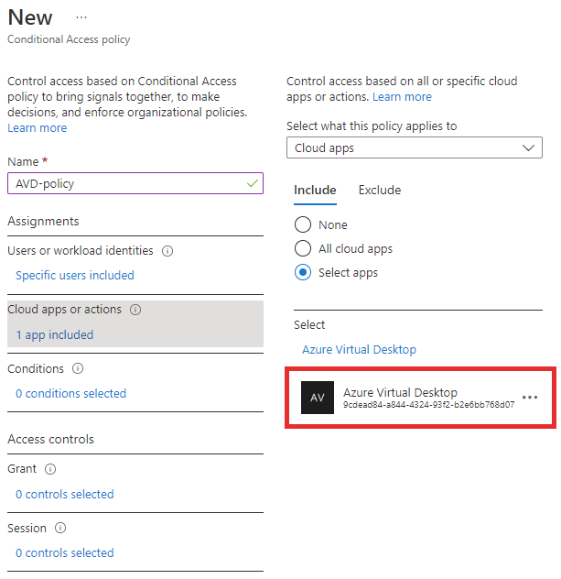561x579 pixels.
Task: Click Users or workload identities label
Action: pos(81,251)
